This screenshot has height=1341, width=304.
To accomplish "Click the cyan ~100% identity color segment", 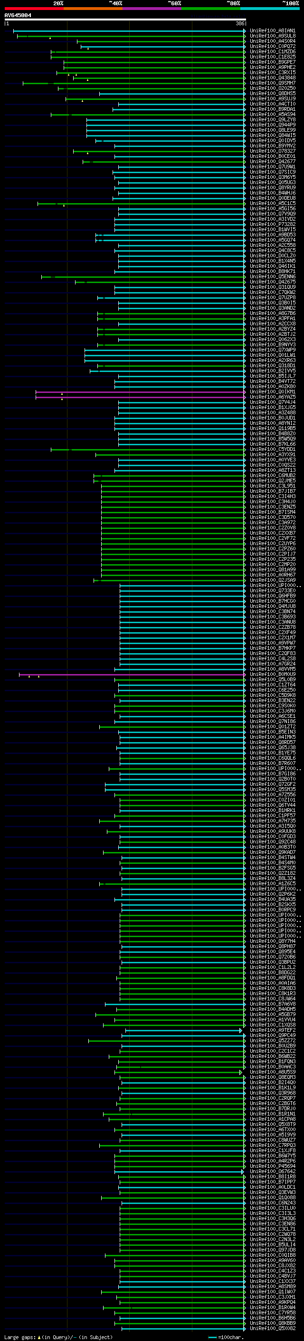I will [270, 9].
